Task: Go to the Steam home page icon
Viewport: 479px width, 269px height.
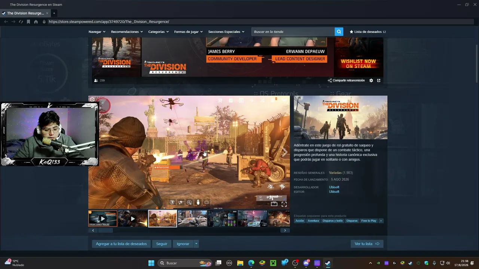Action: pos(36,22)
